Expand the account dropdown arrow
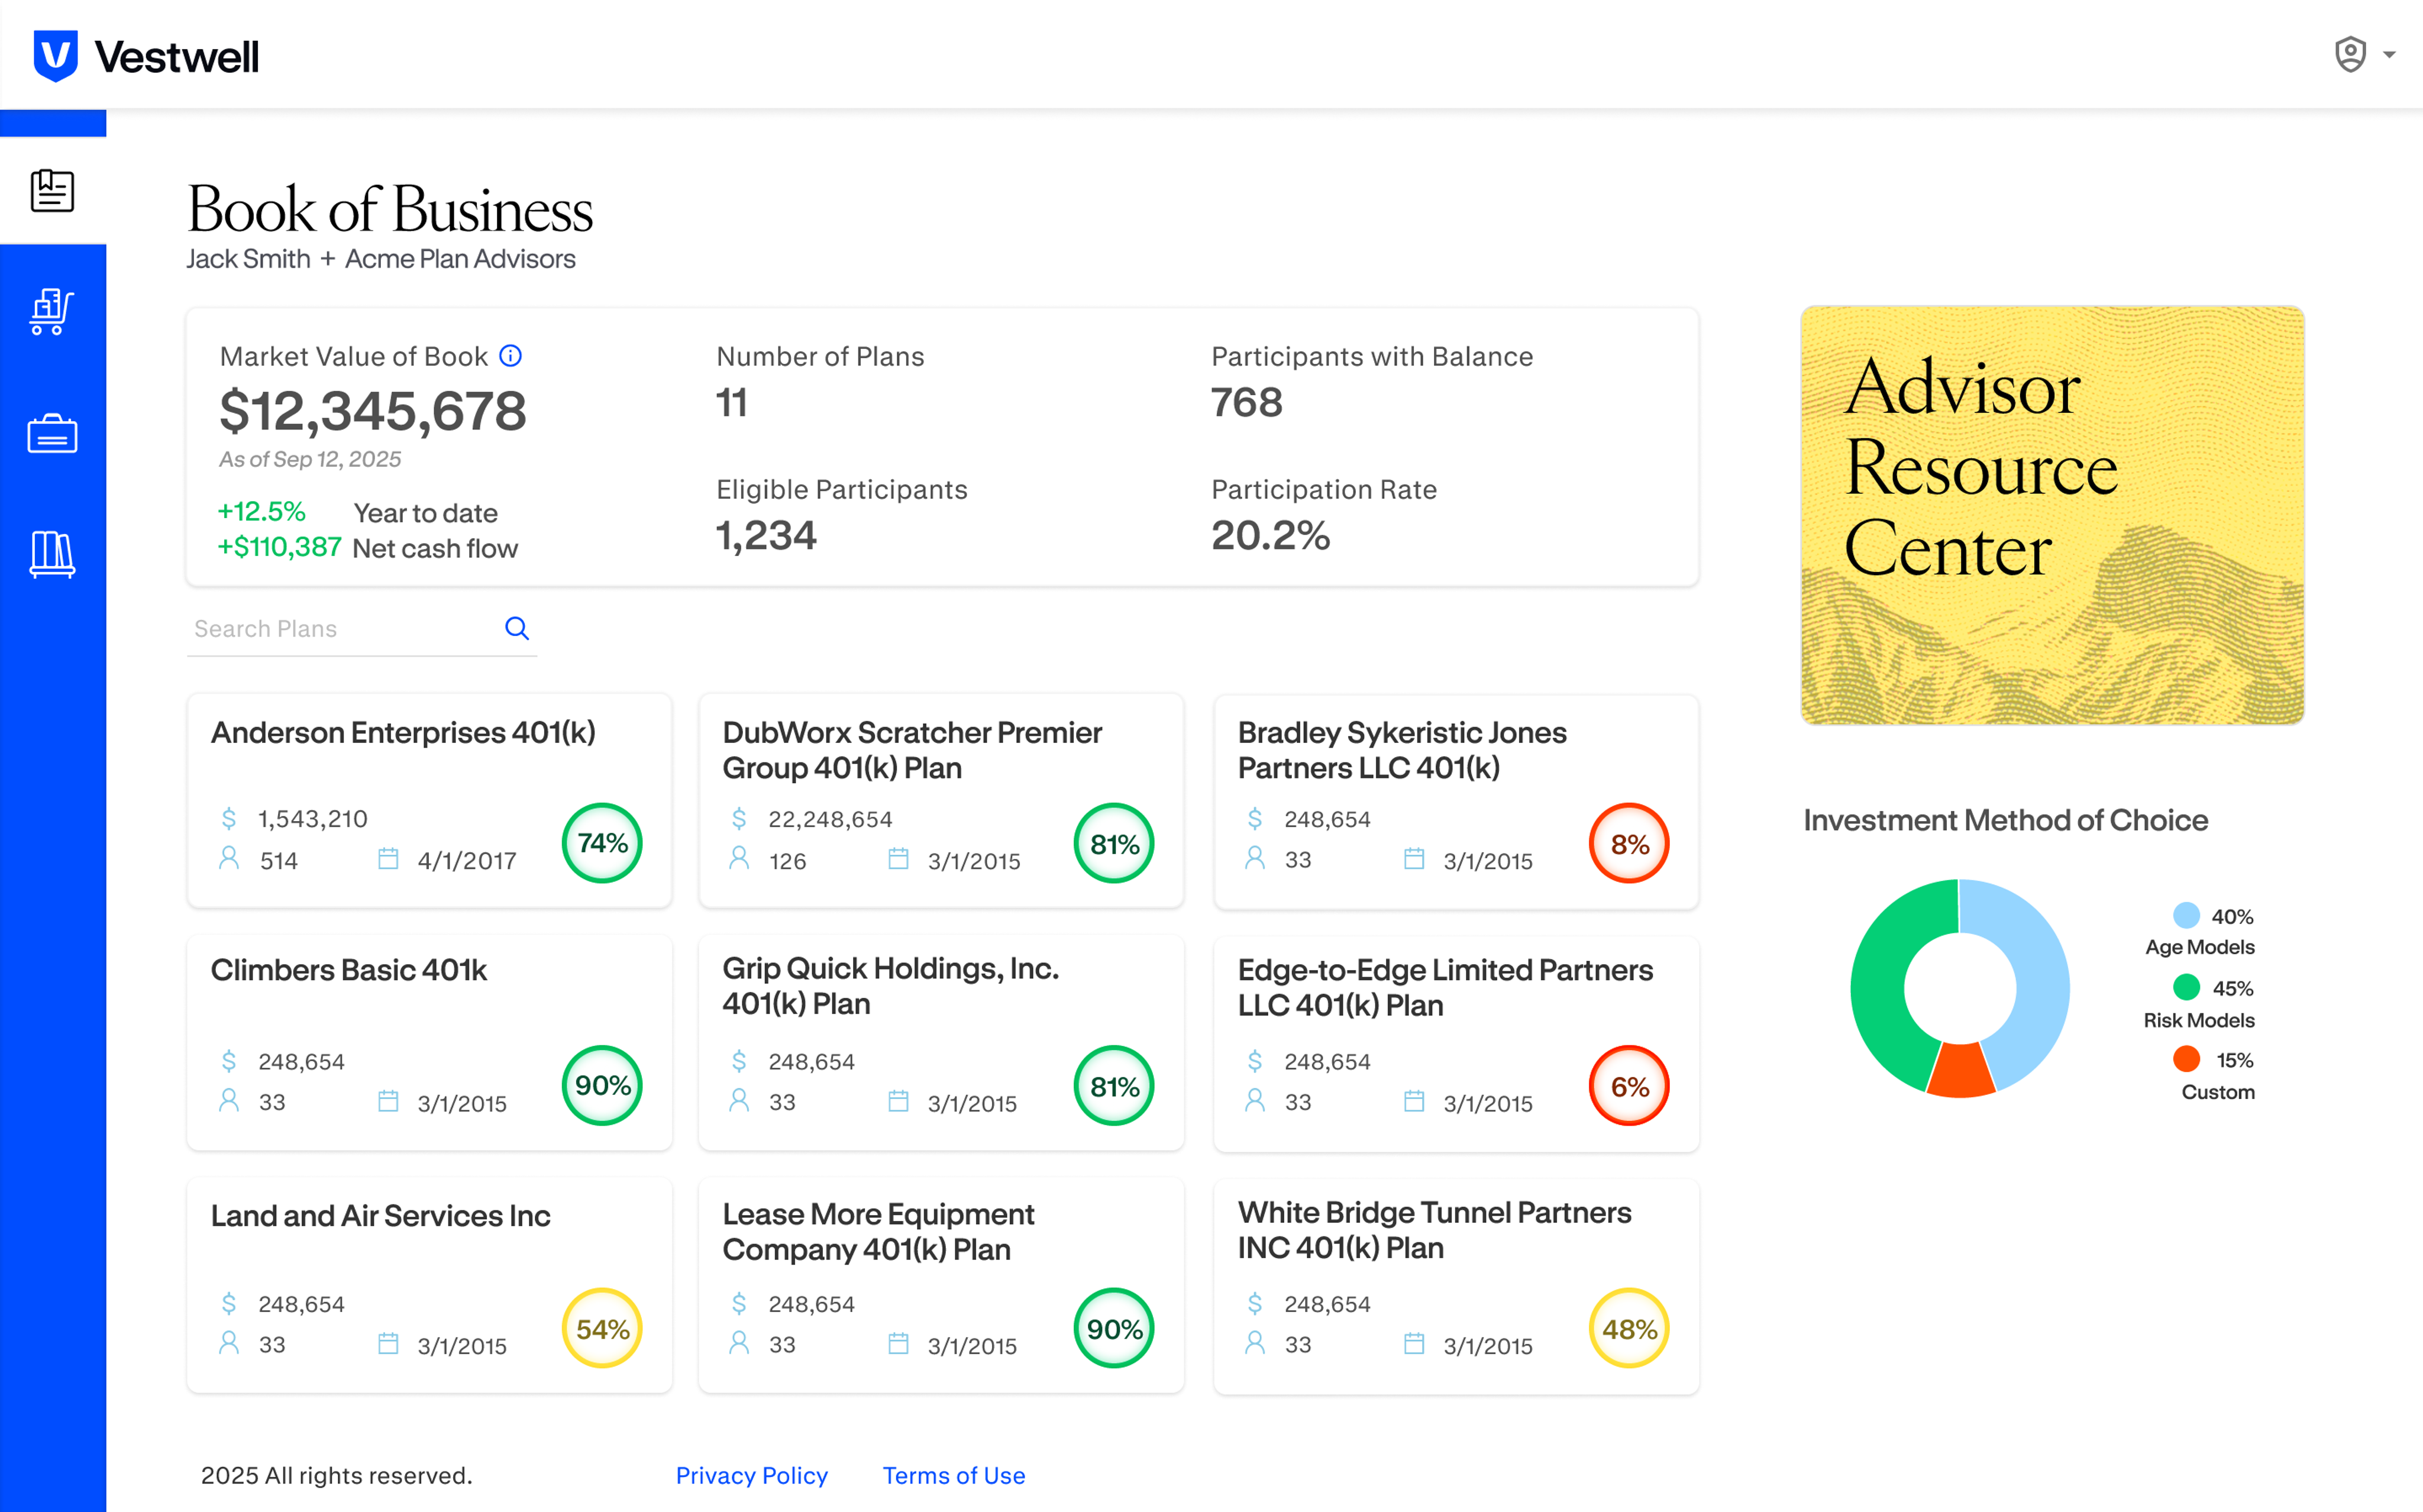Viewport: 2423px width, 1512px height. tap(2389, 55)
